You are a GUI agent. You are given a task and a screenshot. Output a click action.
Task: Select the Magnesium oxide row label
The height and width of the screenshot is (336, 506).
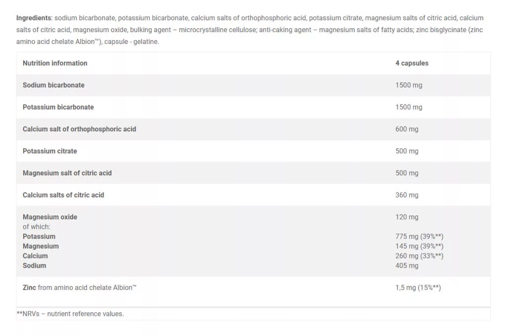[50, 217]
